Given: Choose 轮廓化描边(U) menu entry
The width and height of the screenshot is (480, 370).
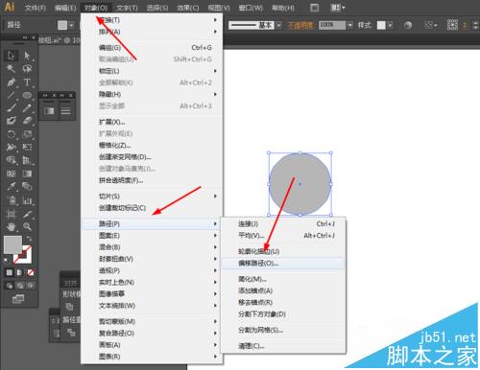Looking at the screenshot, I should pos(283,251).
